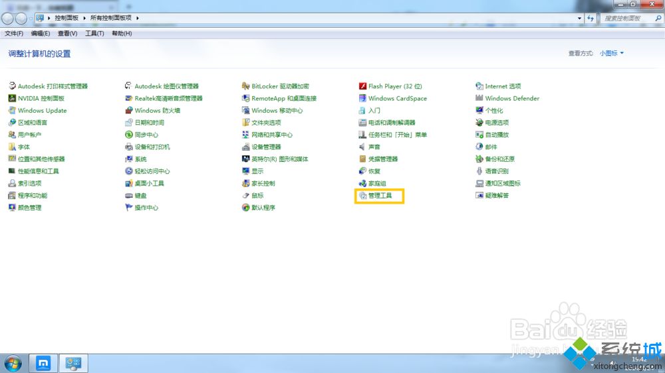Image resolution: width=665 pixels, height=373 pixels.
Task: Open the 凭据管理器 link
Action: pyautogui.click(x=383, y=159)
